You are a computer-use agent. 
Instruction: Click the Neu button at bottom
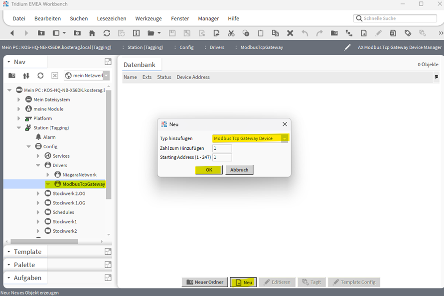coord(243,282)
